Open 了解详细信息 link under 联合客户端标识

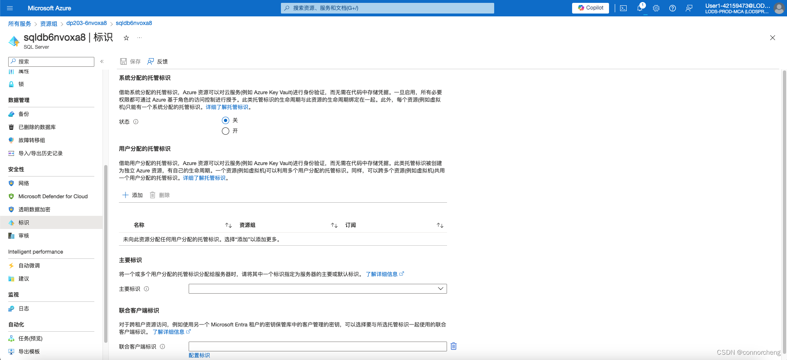tap(171, 332)
